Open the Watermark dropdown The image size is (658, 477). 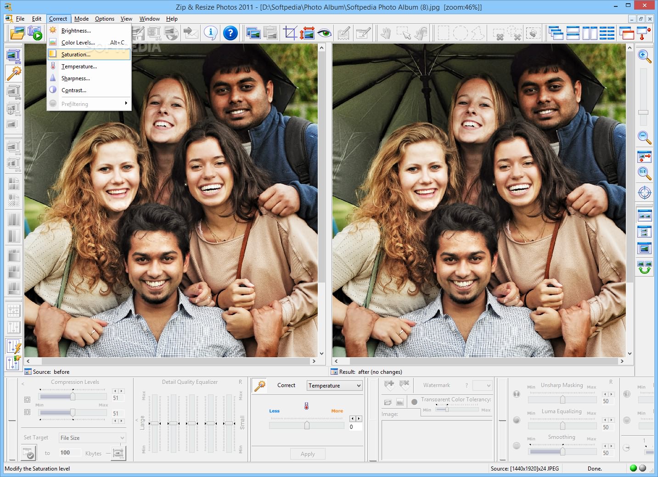482,385
